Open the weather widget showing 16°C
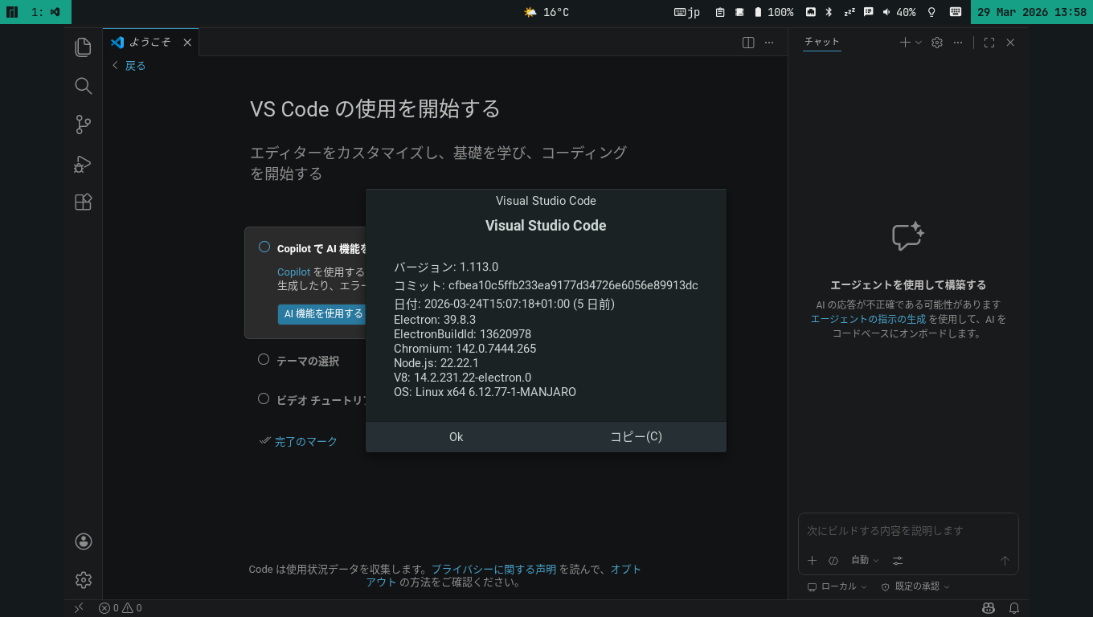 tap(546, 12)
